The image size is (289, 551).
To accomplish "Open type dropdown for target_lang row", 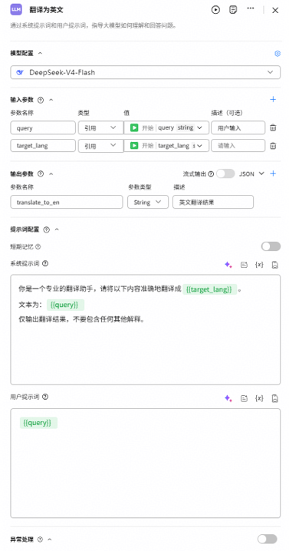I will [100, 146].
